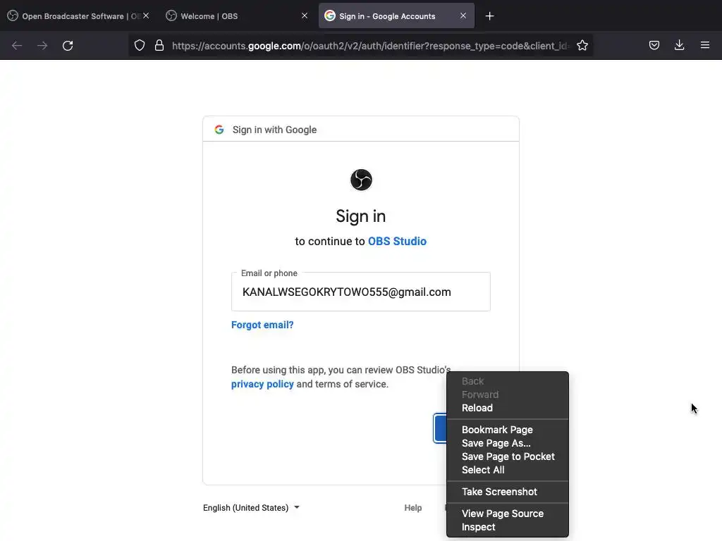Open the tracking protection shield icon

(x=140, y=45)
